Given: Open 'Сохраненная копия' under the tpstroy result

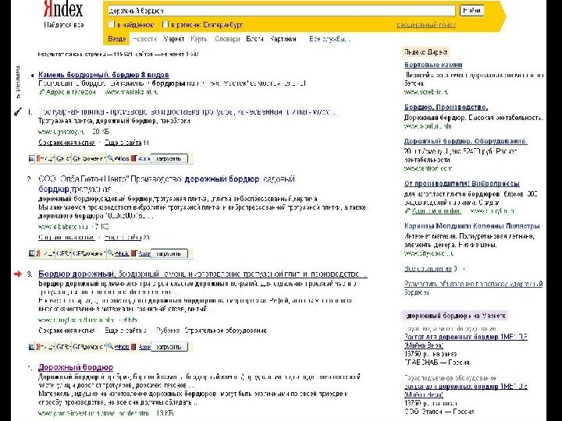Looking at the screenshot, I should pyautogui.click(x=66, y=143).
